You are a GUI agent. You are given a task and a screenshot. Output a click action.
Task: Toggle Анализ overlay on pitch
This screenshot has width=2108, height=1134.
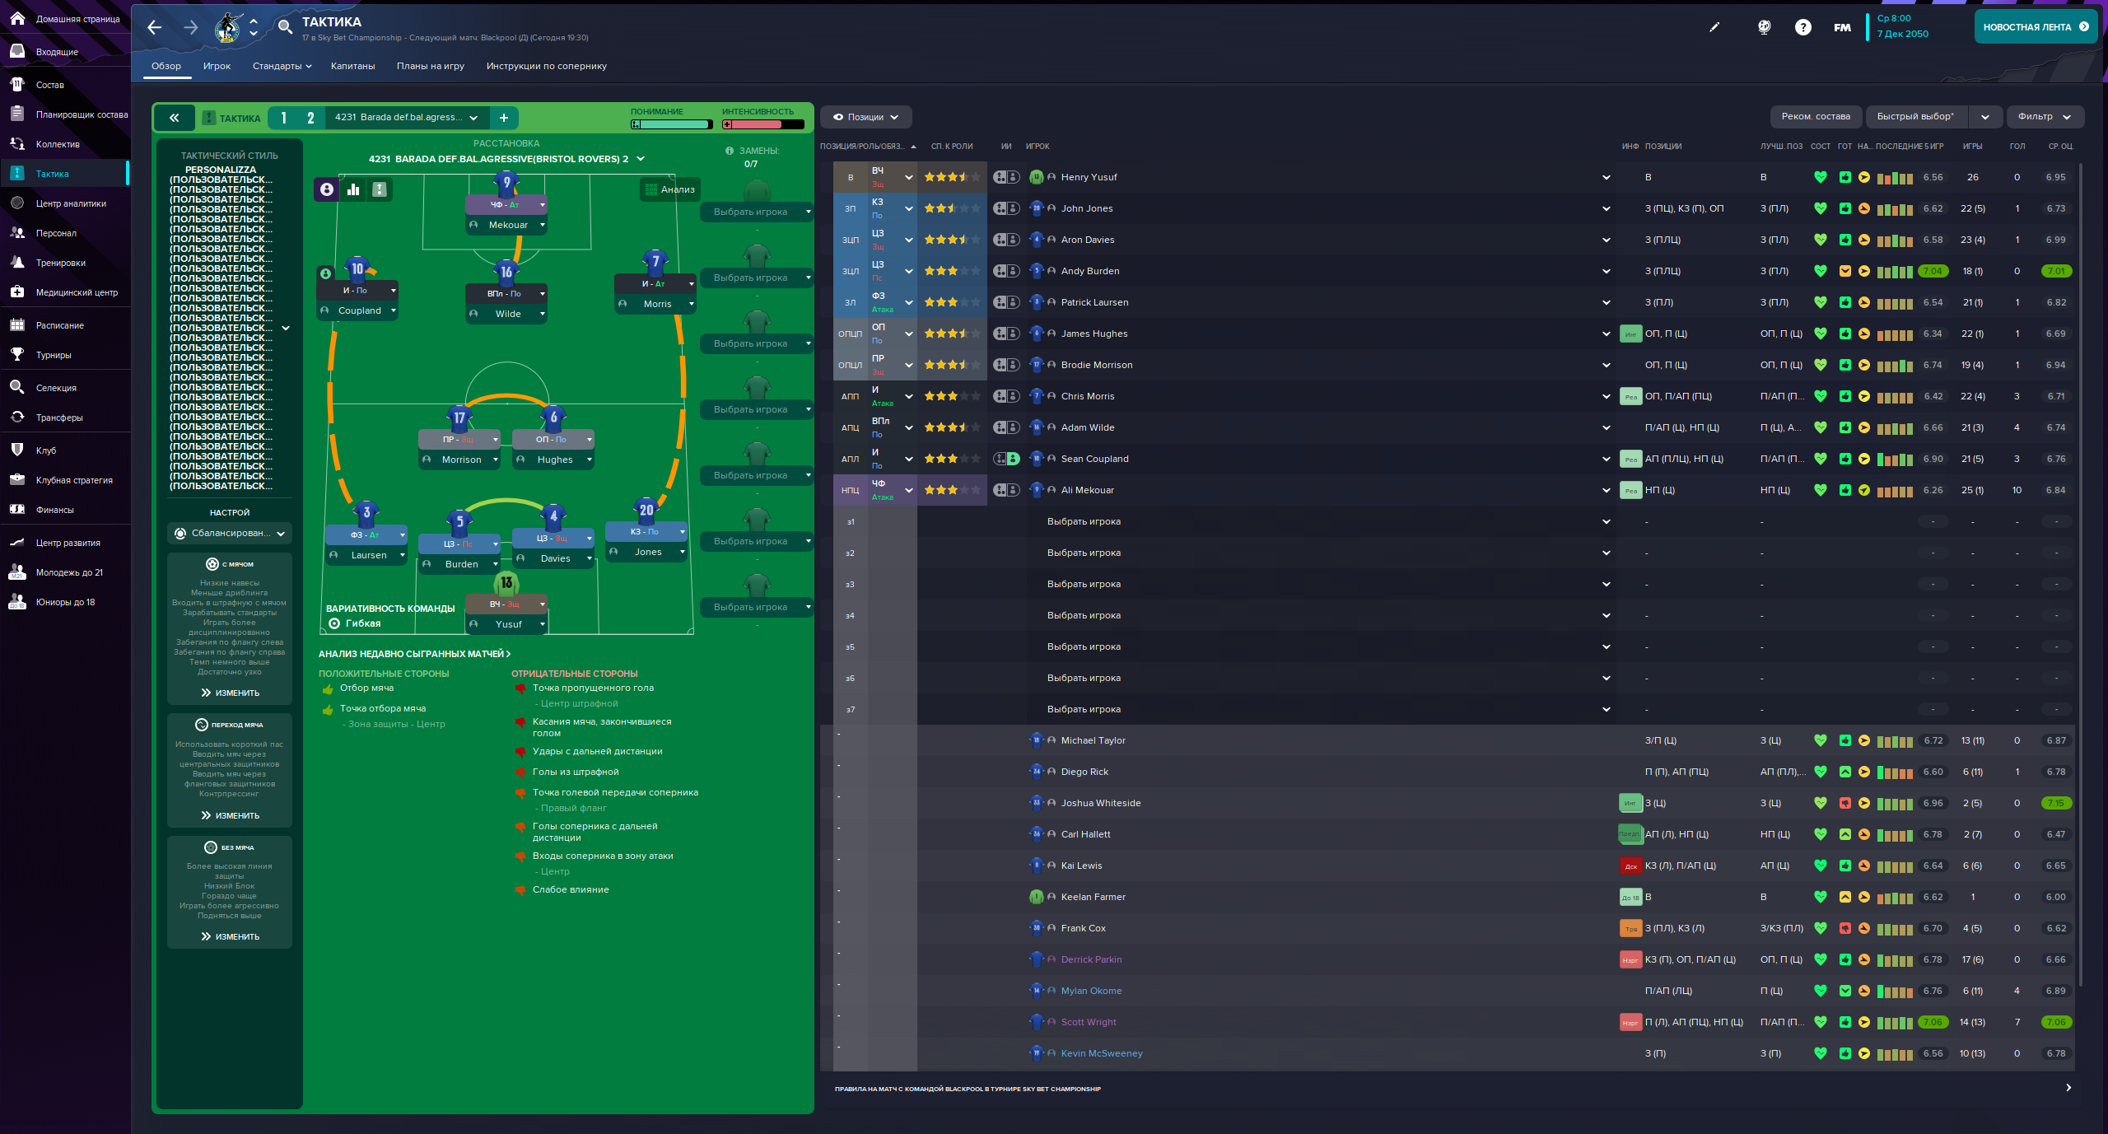coord(670,189)
